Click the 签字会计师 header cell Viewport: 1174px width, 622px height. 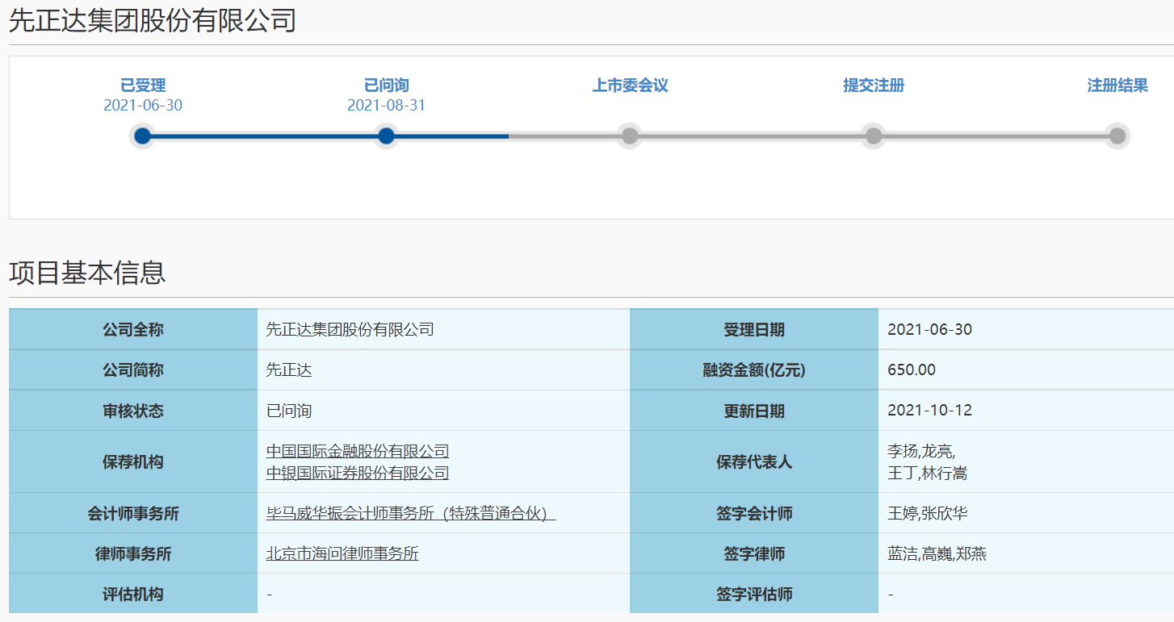754,513
